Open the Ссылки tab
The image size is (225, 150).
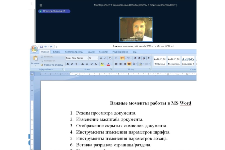coord(91,52)
